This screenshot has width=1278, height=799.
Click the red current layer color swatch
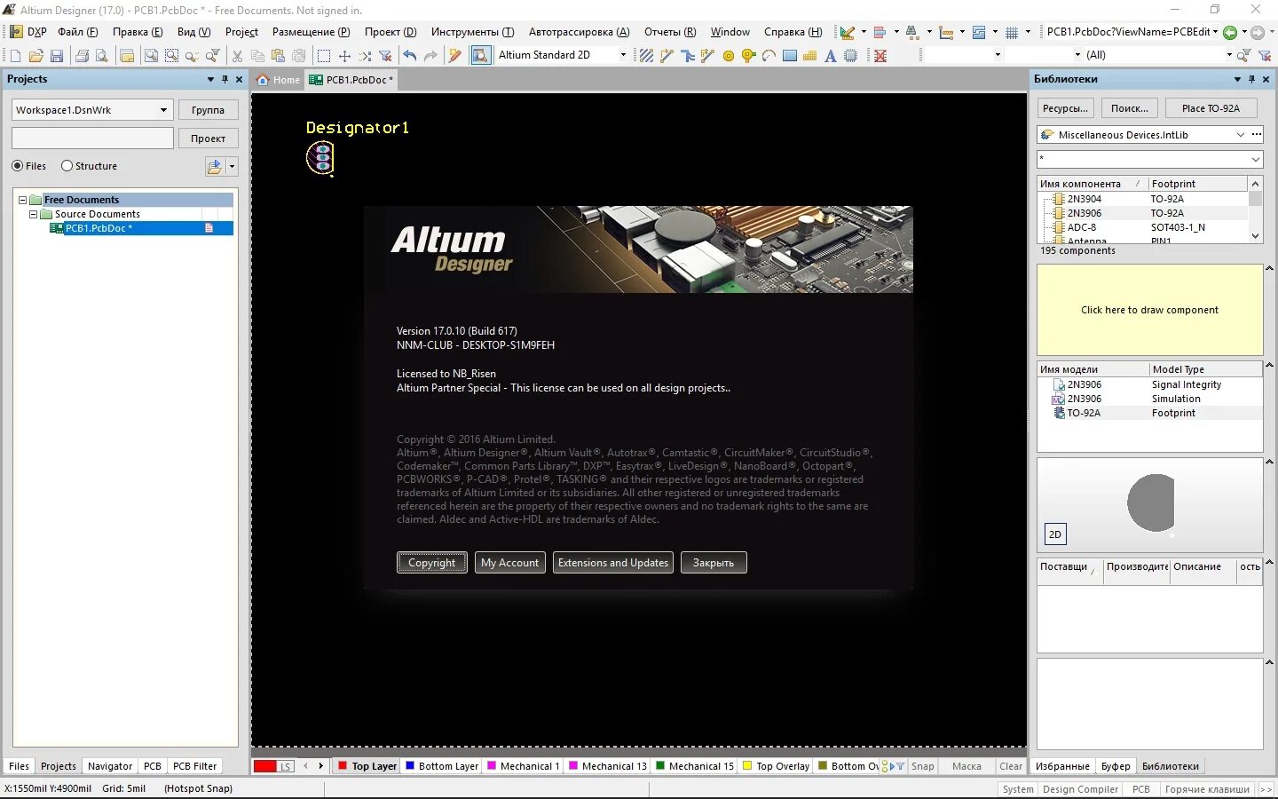[264, 766]
